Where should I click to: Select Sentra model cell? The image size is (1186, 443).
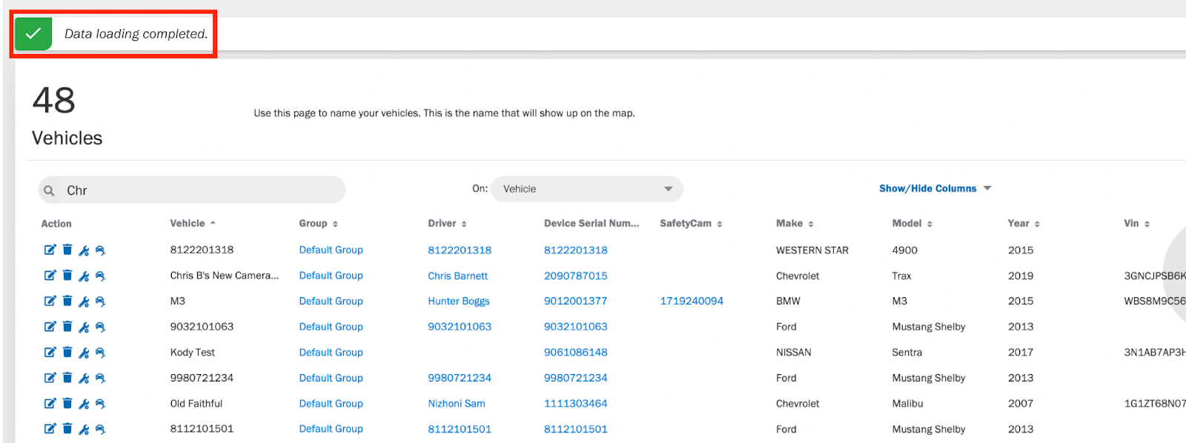pos(907,352)
